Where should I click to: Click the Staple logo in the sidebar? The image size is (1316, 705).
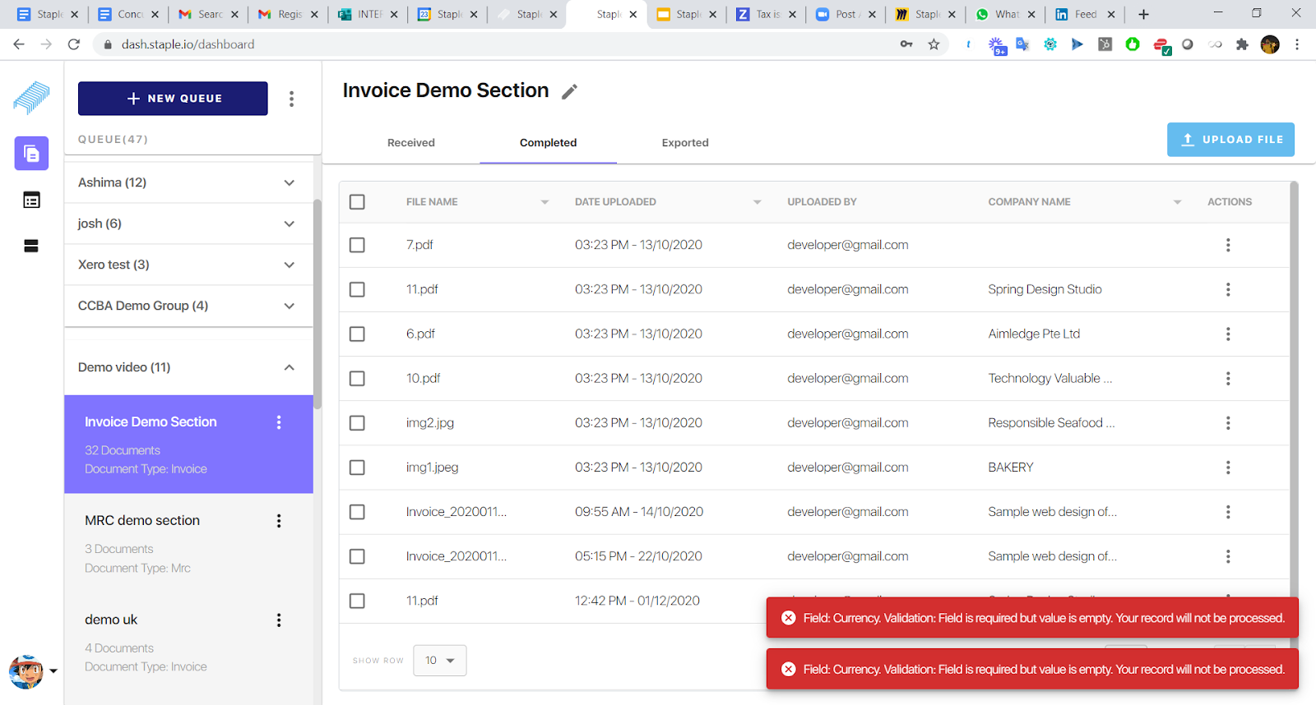pyautogui.click(x=31, y=98)
